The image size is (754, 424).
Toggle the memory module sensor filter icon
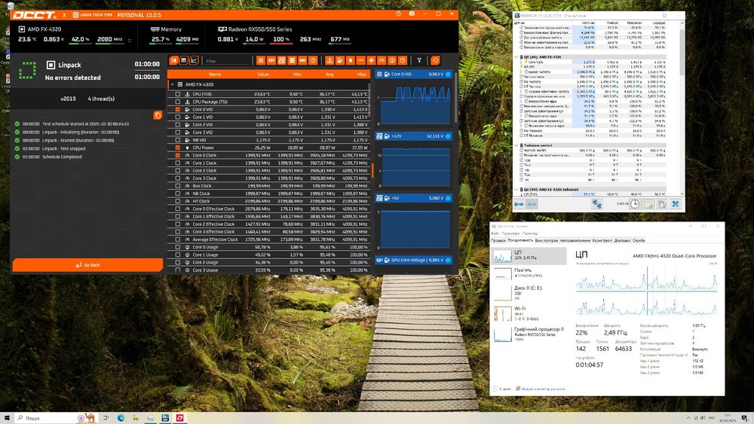pos(302,60)
